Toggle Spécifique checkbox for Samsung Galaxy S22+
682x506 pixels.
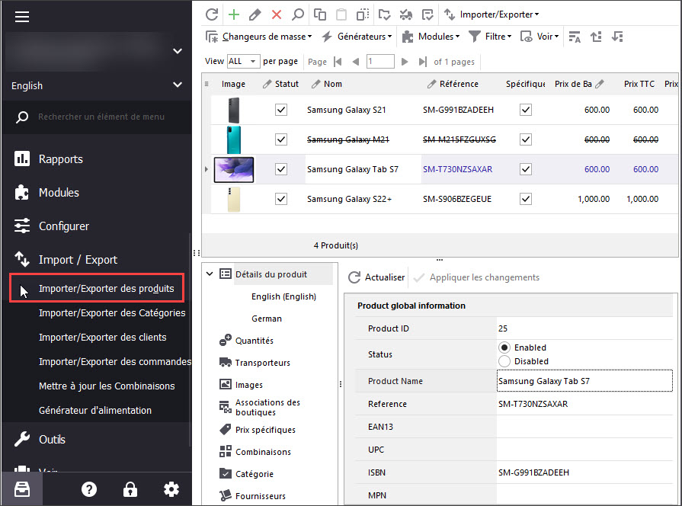(x=526, y=199)
